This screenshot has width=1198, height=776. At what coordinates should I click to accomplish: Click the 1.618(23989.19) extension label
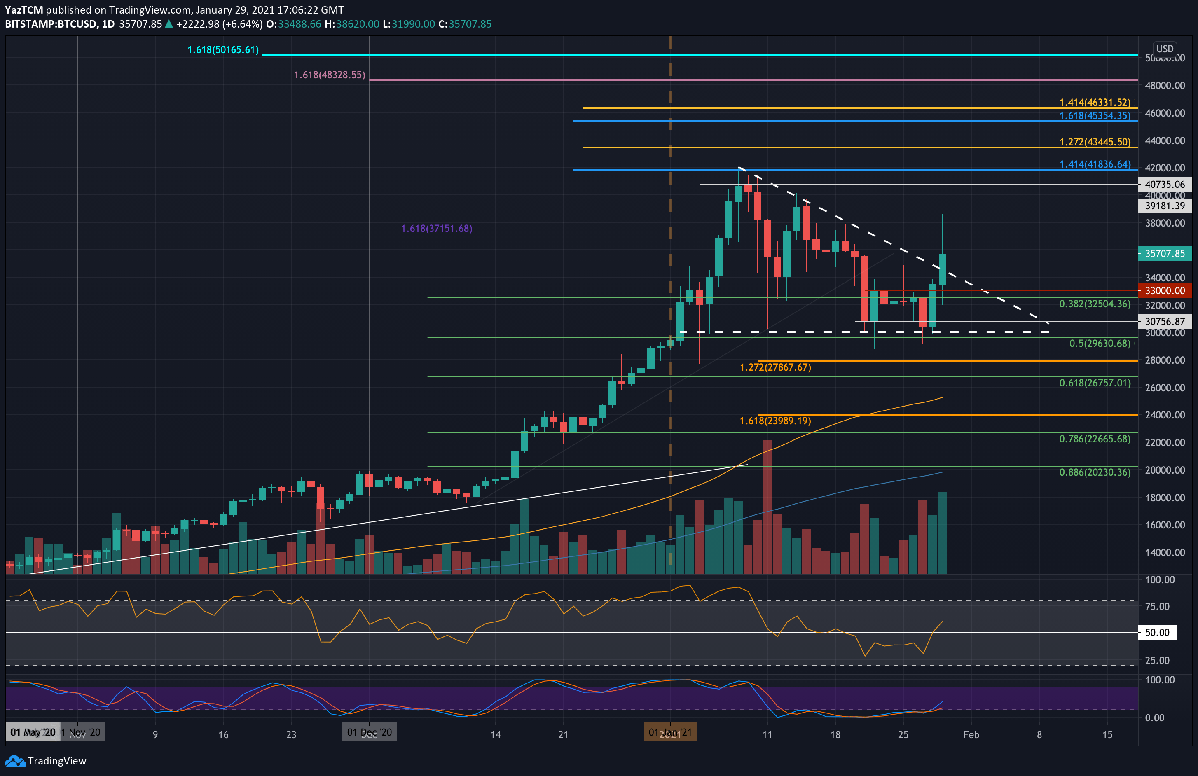click(x=775, y=421)
